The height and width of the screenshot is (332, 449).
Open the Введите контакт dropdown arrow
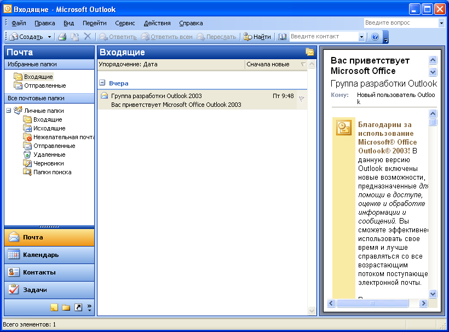click(361, 37)
